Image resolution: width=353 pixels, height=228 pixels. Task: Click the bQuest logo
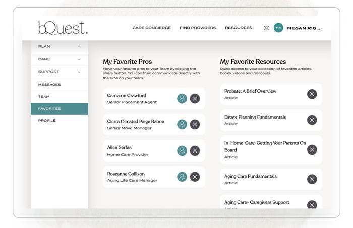[63, 28]
